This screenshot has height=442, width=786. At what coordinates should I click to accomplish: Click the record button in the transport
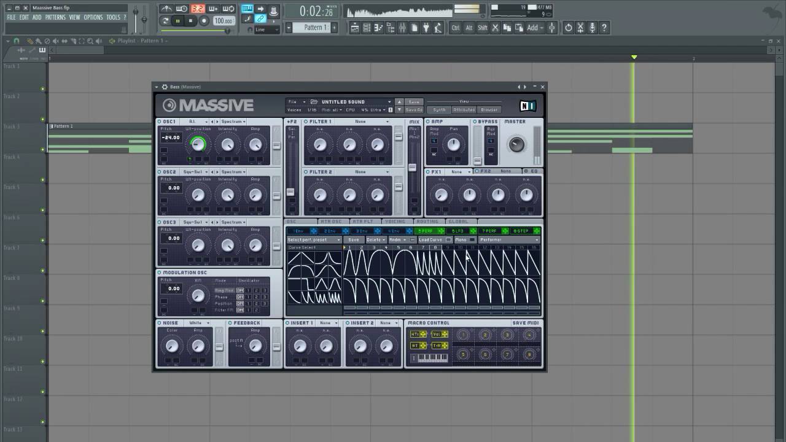point(204,21)
